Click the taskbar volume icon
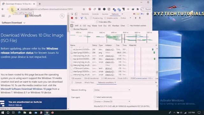204x115 pixels. [x=181, y=112]
